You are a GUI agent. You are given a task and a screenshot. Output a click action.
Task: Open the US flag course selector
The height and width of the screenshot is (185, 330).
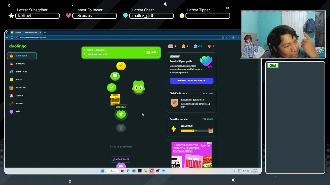click(171, 46)
